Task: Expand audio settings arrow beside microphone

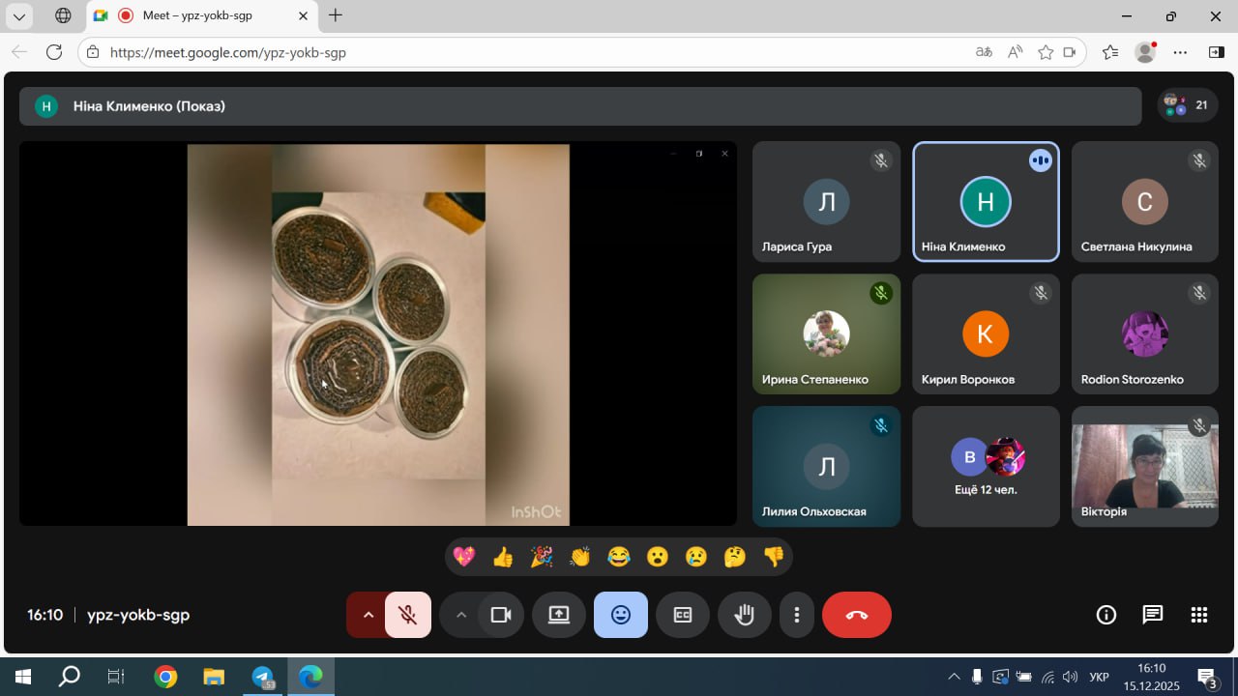Action: tap(368, 615)
